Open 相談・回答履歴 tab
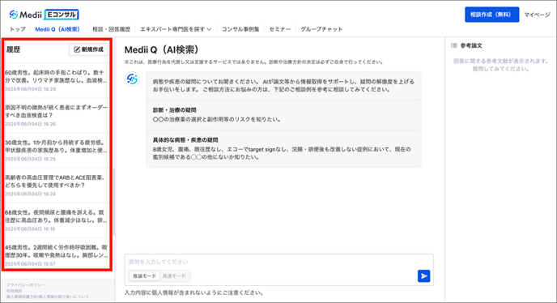This screenshot has width=557, height=303. click(x=111, y=29)
